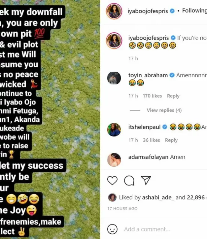Viewport: 207px width, 239px height.
Task: Open iyaboojofespris profile picture in the header
Action: point(114,11)
